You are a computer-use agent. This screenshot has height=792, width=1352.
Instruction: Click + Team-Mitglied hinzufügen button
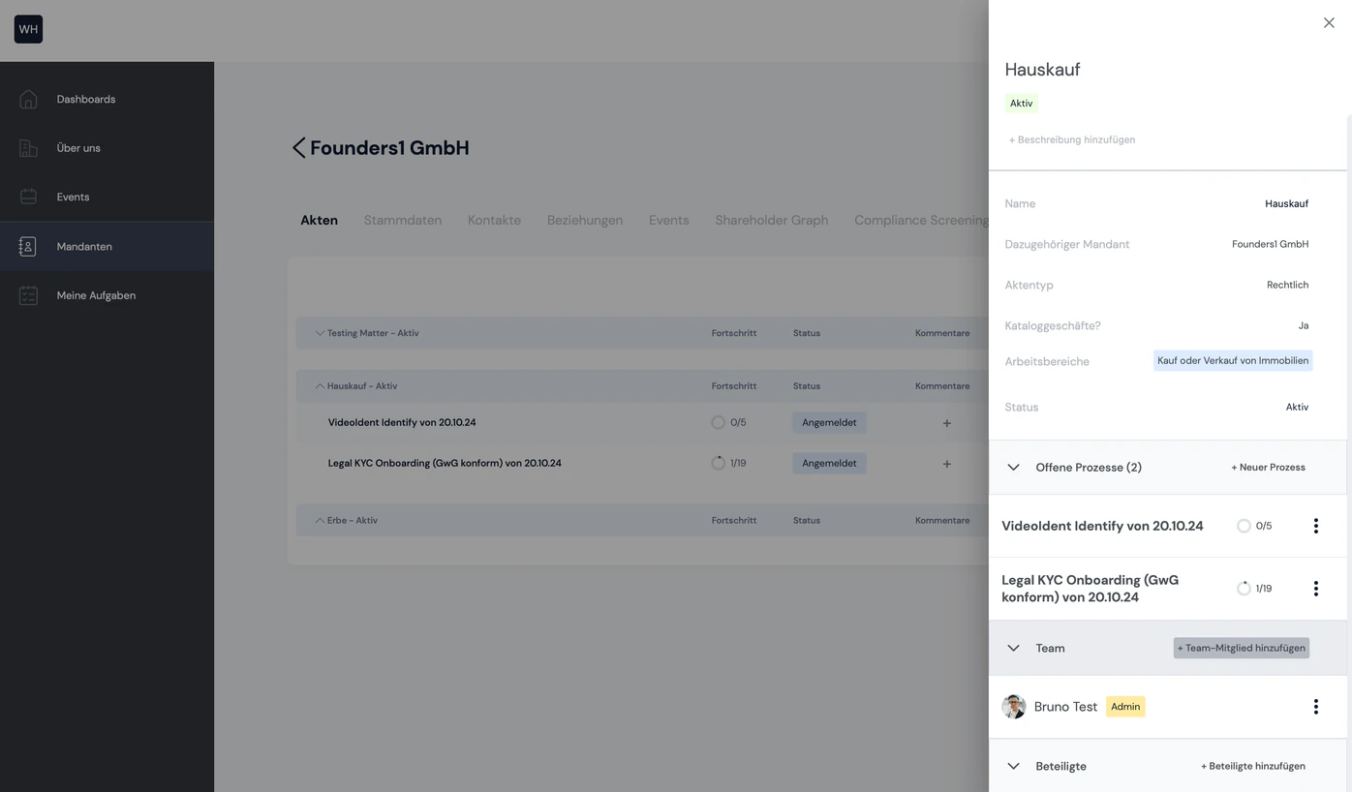coord(1242,648)
